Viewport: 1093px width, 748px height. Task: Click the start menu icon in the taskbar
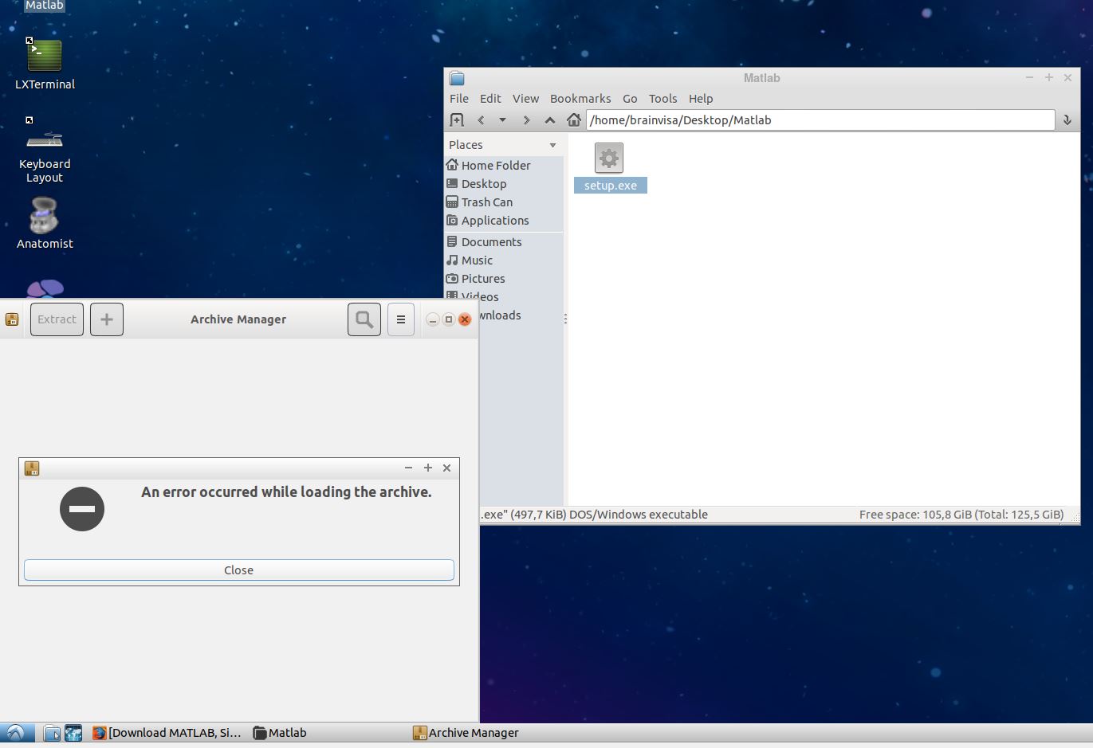(x=16, y=733)
